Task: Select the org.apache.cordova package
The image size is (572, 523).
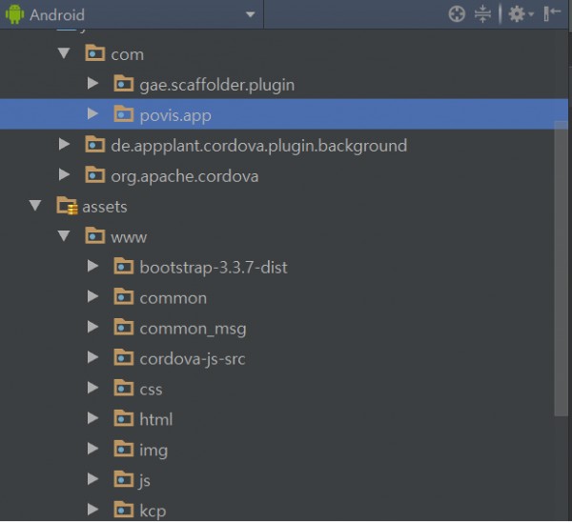Action: coord(185,176)
